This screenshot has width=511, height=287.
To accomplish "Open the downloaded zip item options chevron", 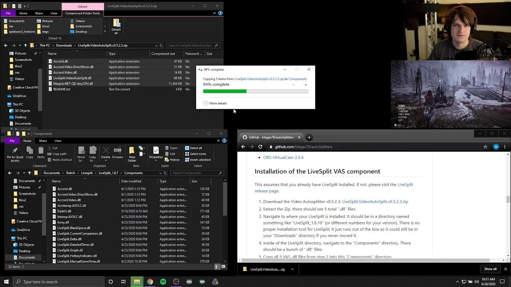I will pos(292,269).
